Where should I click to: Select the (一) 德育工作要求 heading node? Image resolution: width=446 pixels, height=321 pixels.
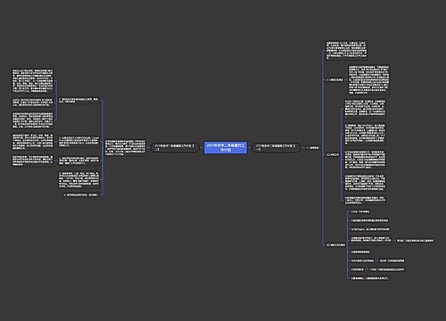tap(334, 80)
